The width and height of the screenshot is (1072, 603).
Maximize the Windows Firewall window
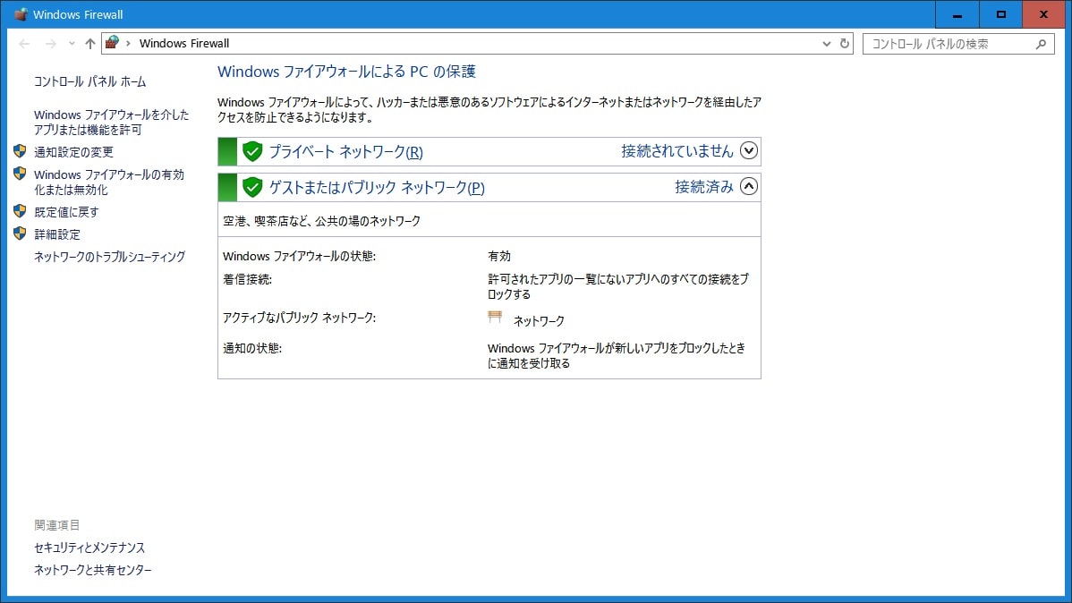(x=1001, y=14)
